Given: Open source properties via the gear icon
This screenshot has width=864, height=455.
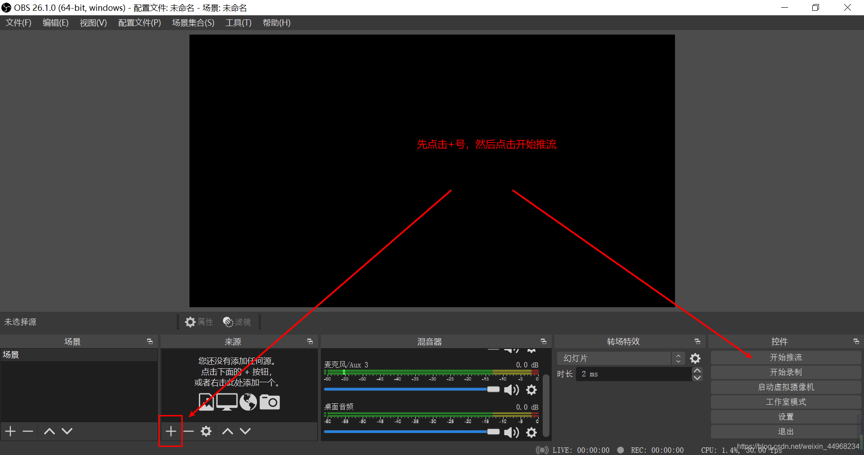Looking at the screenshot, I should (206, 431).
